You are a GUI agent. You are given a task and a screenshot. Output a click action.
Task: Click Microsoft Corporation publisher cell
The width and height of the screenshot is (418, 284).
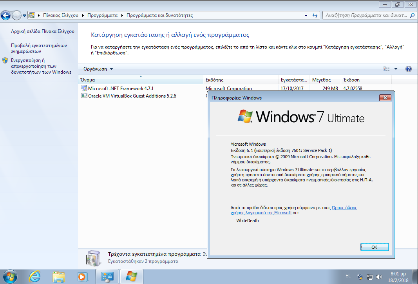pos(229,88)
